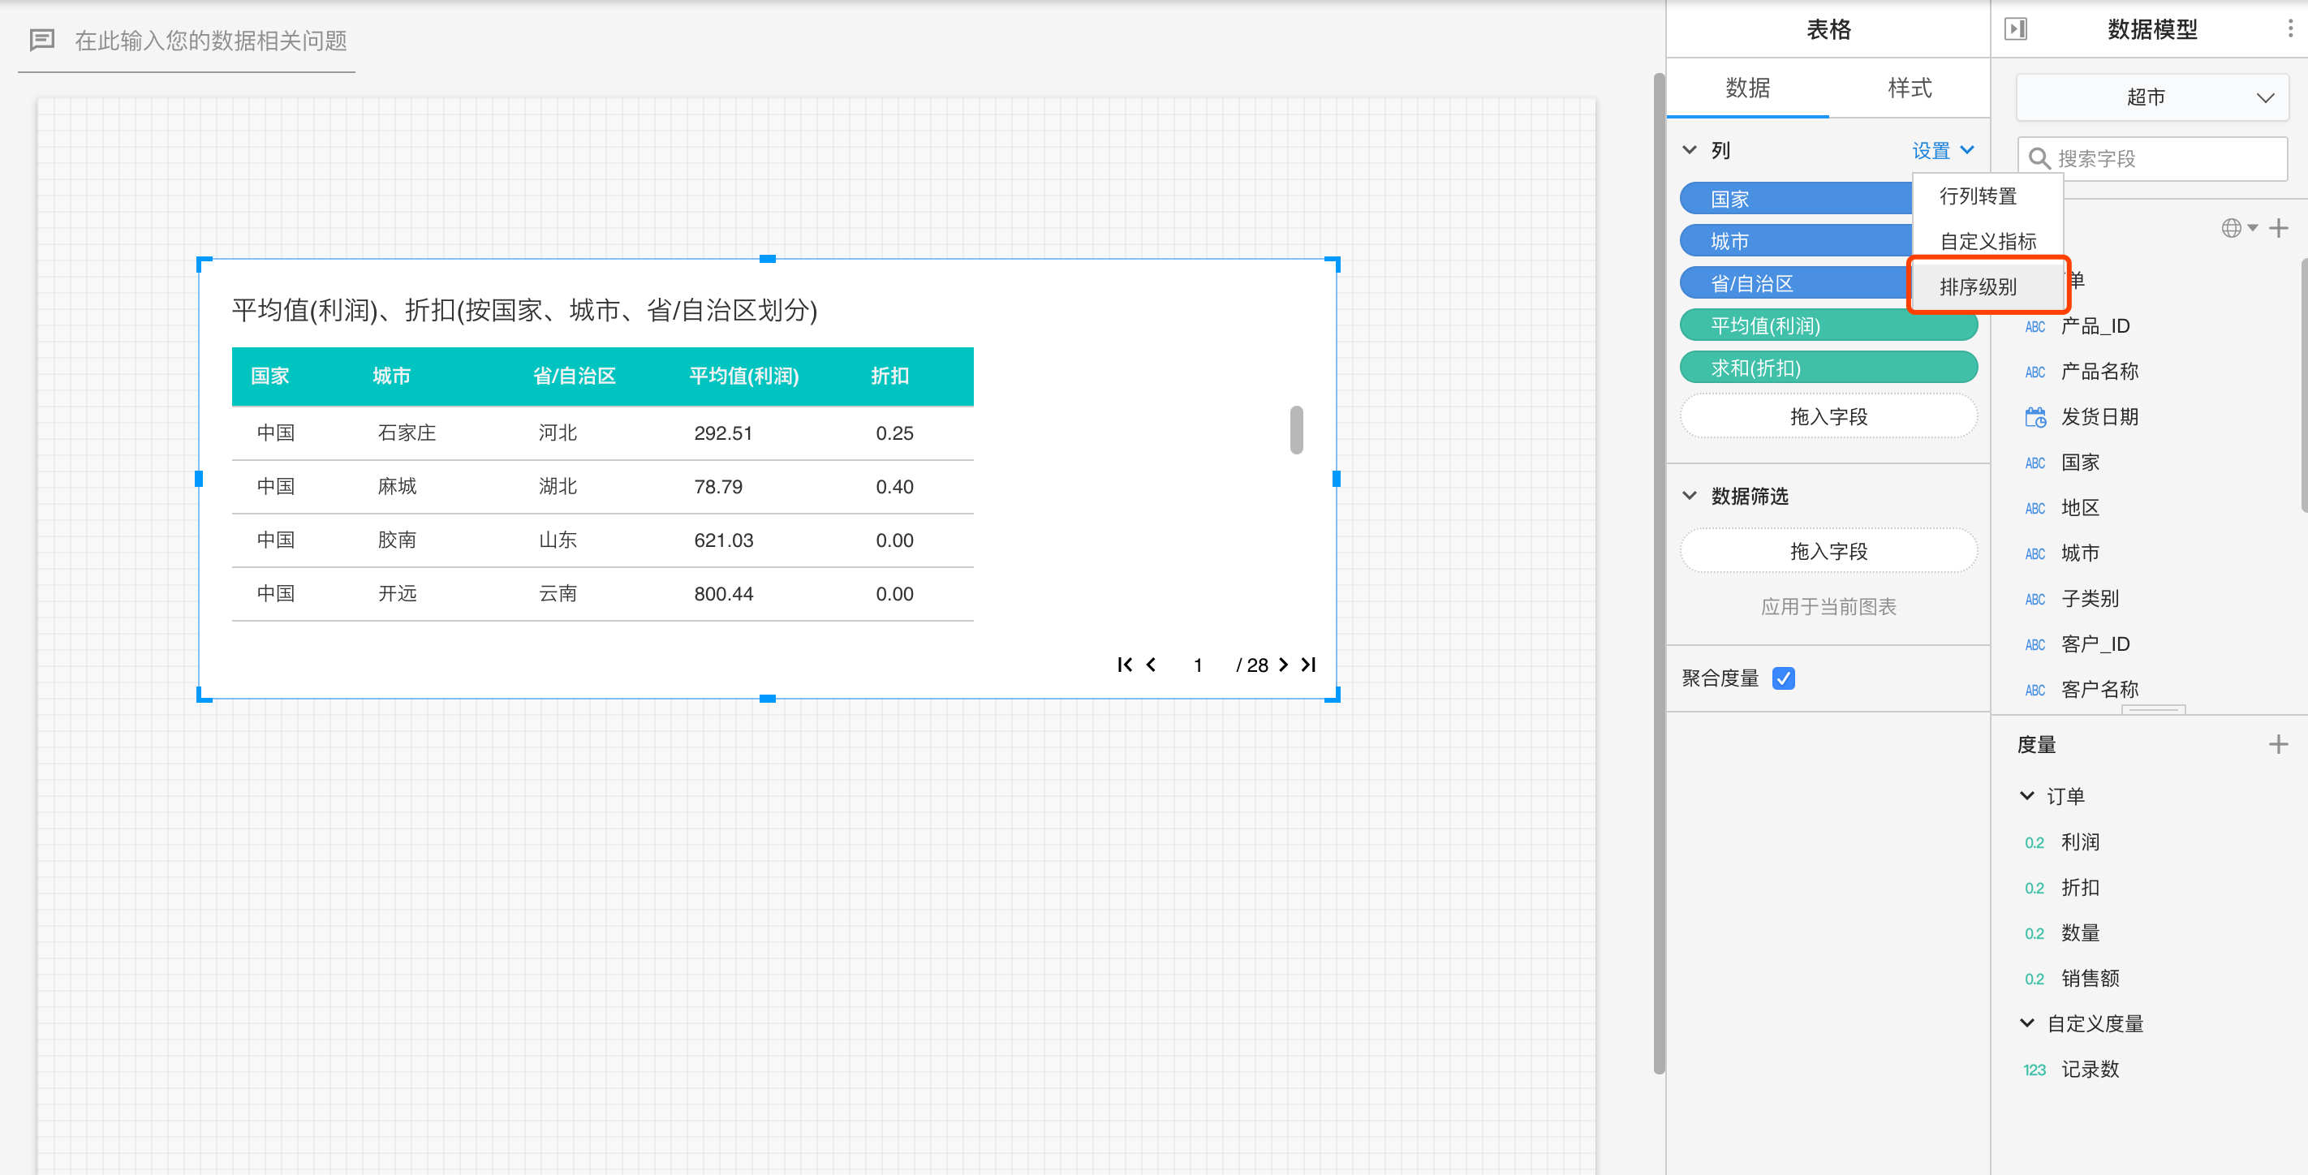Image resolution: width=2308 pixels, height=1175 pixels.
Task: Add a new dimension with plus icon
Action: pos(2280,228)
